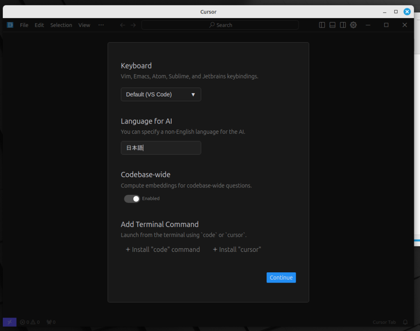
Task: Go back with the left arrow
Action: (123, 25)
